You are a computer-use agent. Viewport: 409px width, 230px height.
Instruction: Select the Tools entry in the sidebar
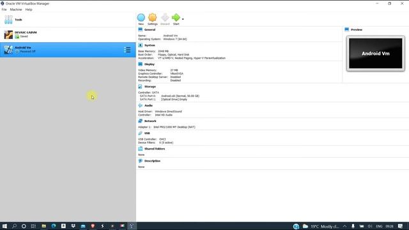click(68, 20)
